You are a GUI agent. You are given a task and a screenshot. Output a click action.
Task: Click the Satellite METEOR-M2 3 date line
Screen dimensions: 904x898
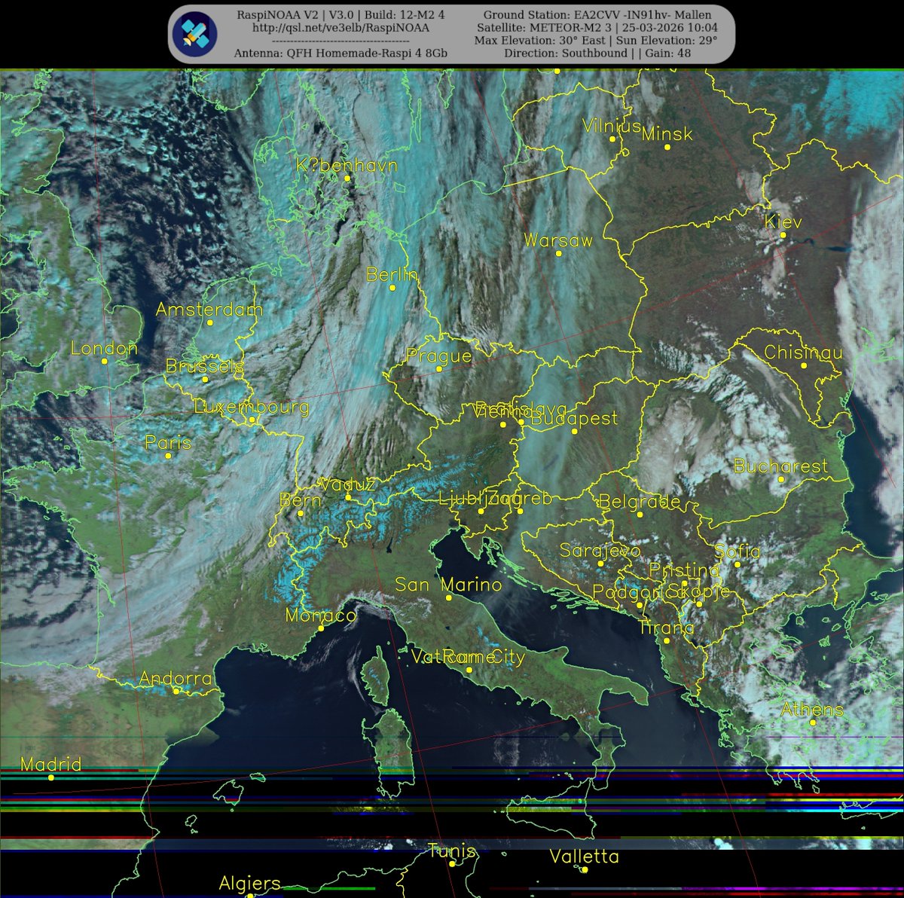[597, 28]
